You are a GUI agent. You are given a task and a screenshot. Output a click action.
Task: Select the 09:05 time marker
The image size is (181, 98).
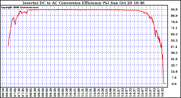pos(47,93)
